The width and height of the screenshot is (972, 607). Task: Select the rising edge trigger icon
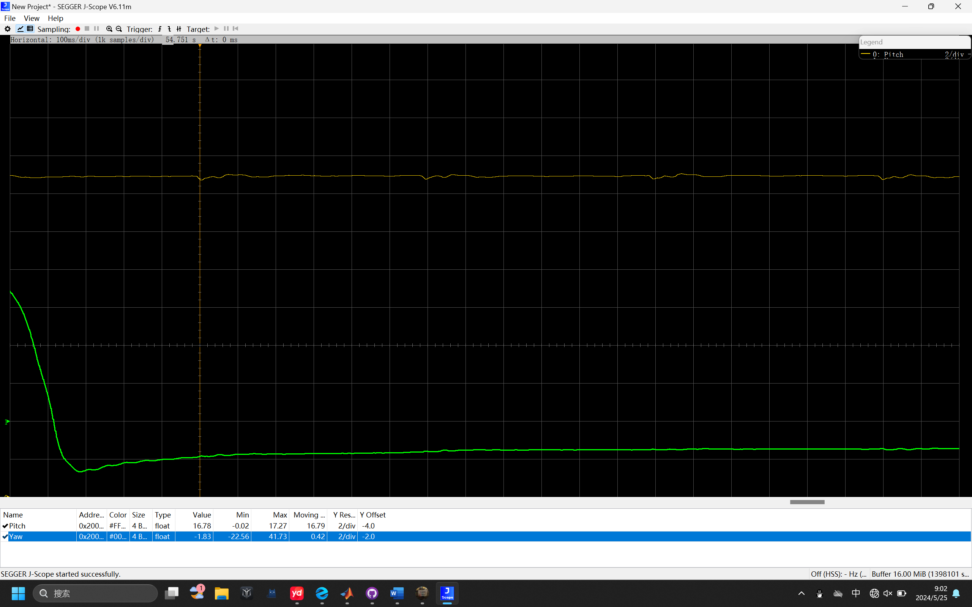160,29
